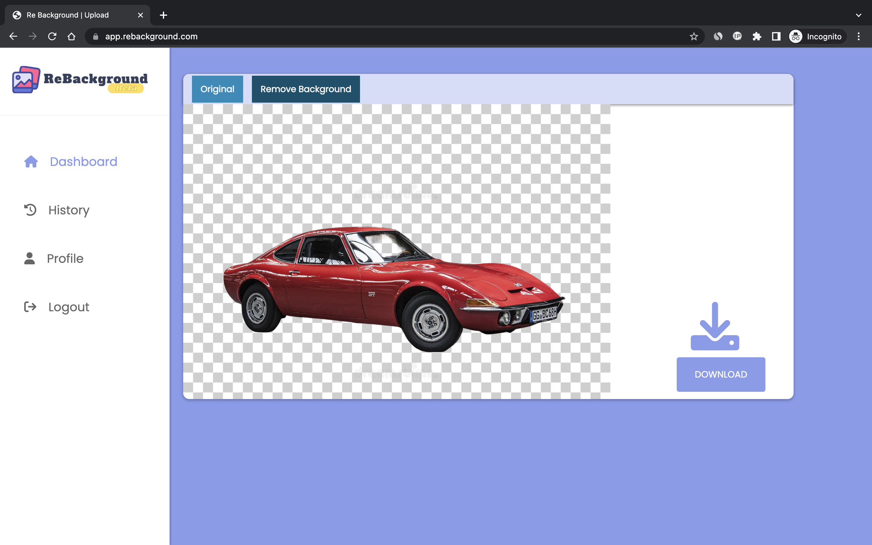Screen dimensions: 872x545
Task: Open the Extensions puzzle icon
Action: click(x=757, y=36)
